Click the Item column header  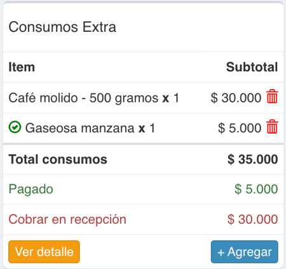click(22, 67)
